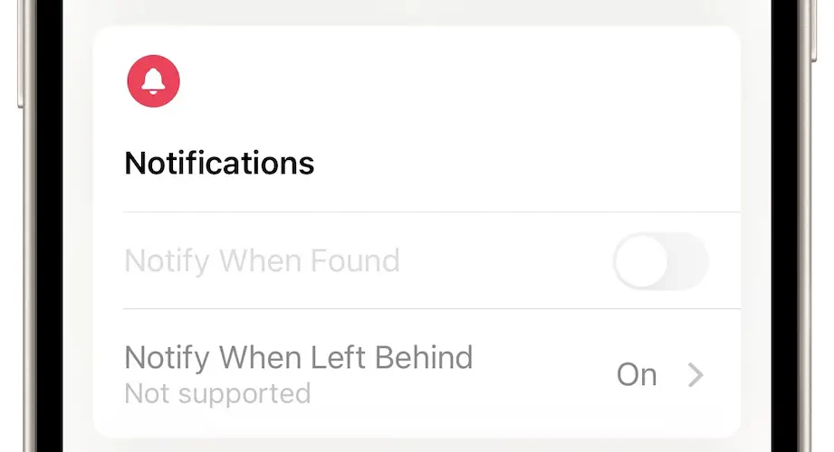Click blank space between Found label and switch
This screenshot has height=452, width=834.
(507, 261)
